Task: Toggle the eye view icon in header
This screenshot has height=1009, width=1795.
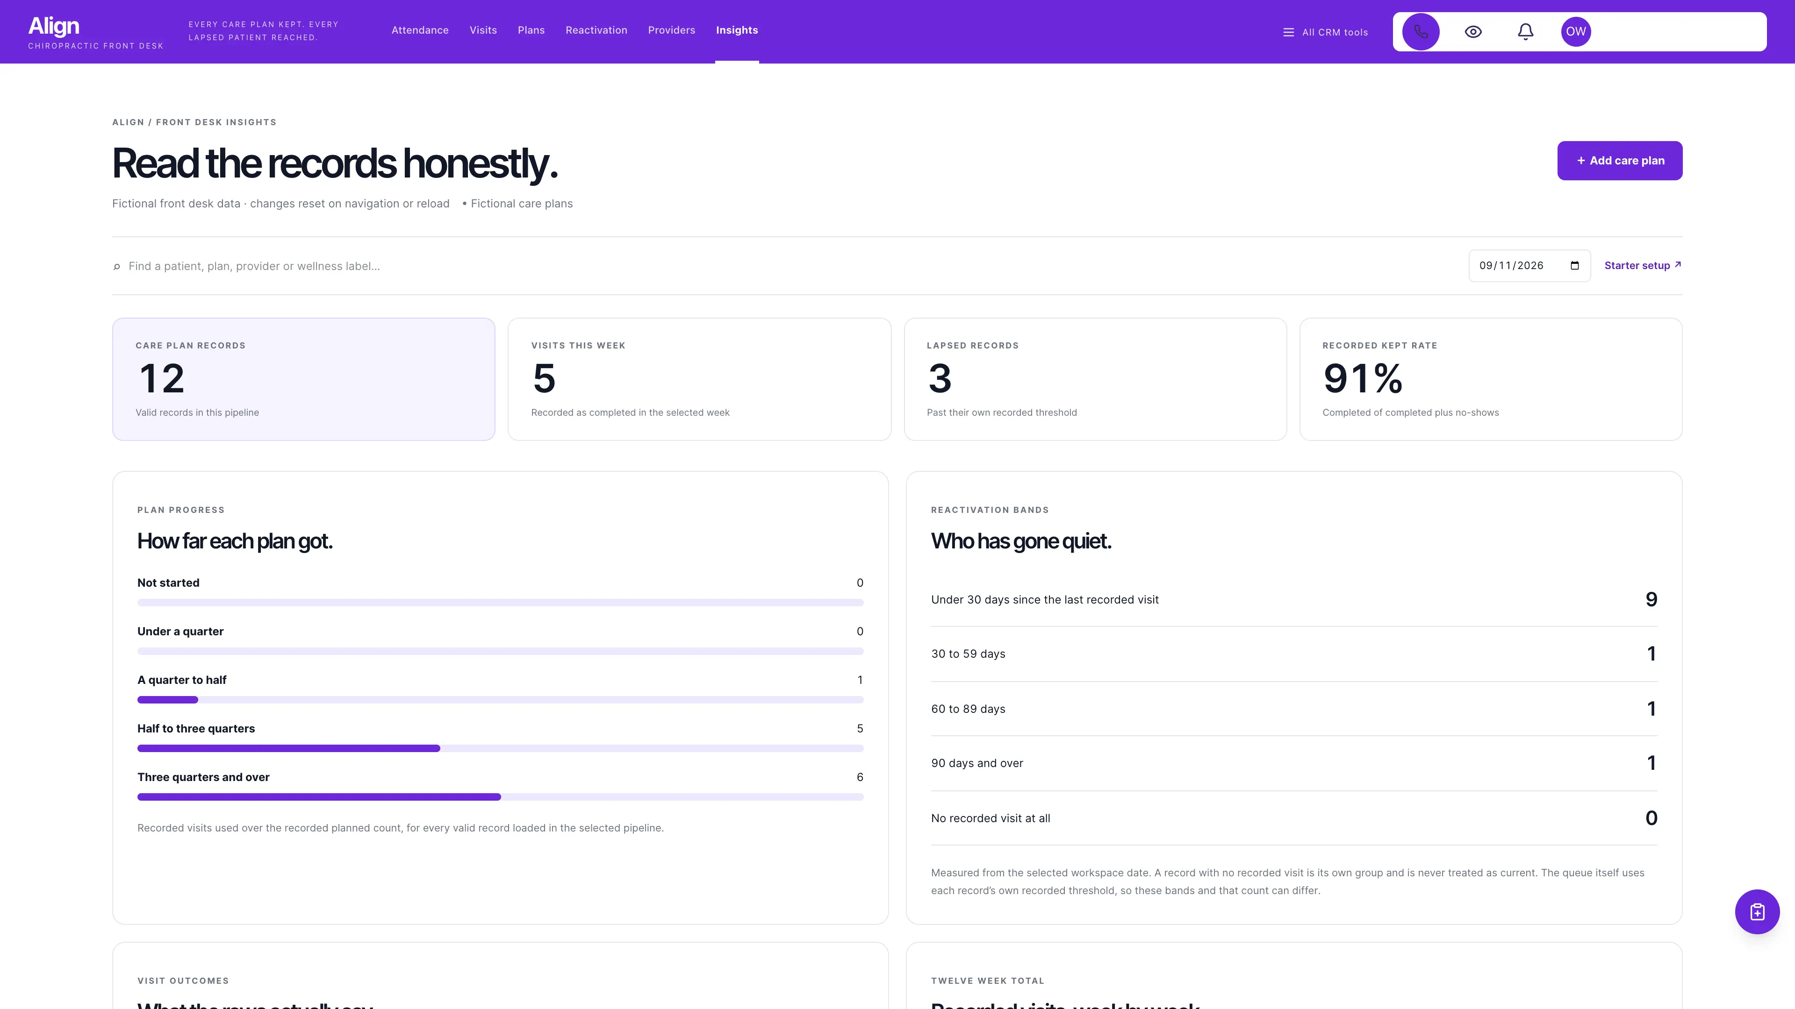Action: point(1473,31)
